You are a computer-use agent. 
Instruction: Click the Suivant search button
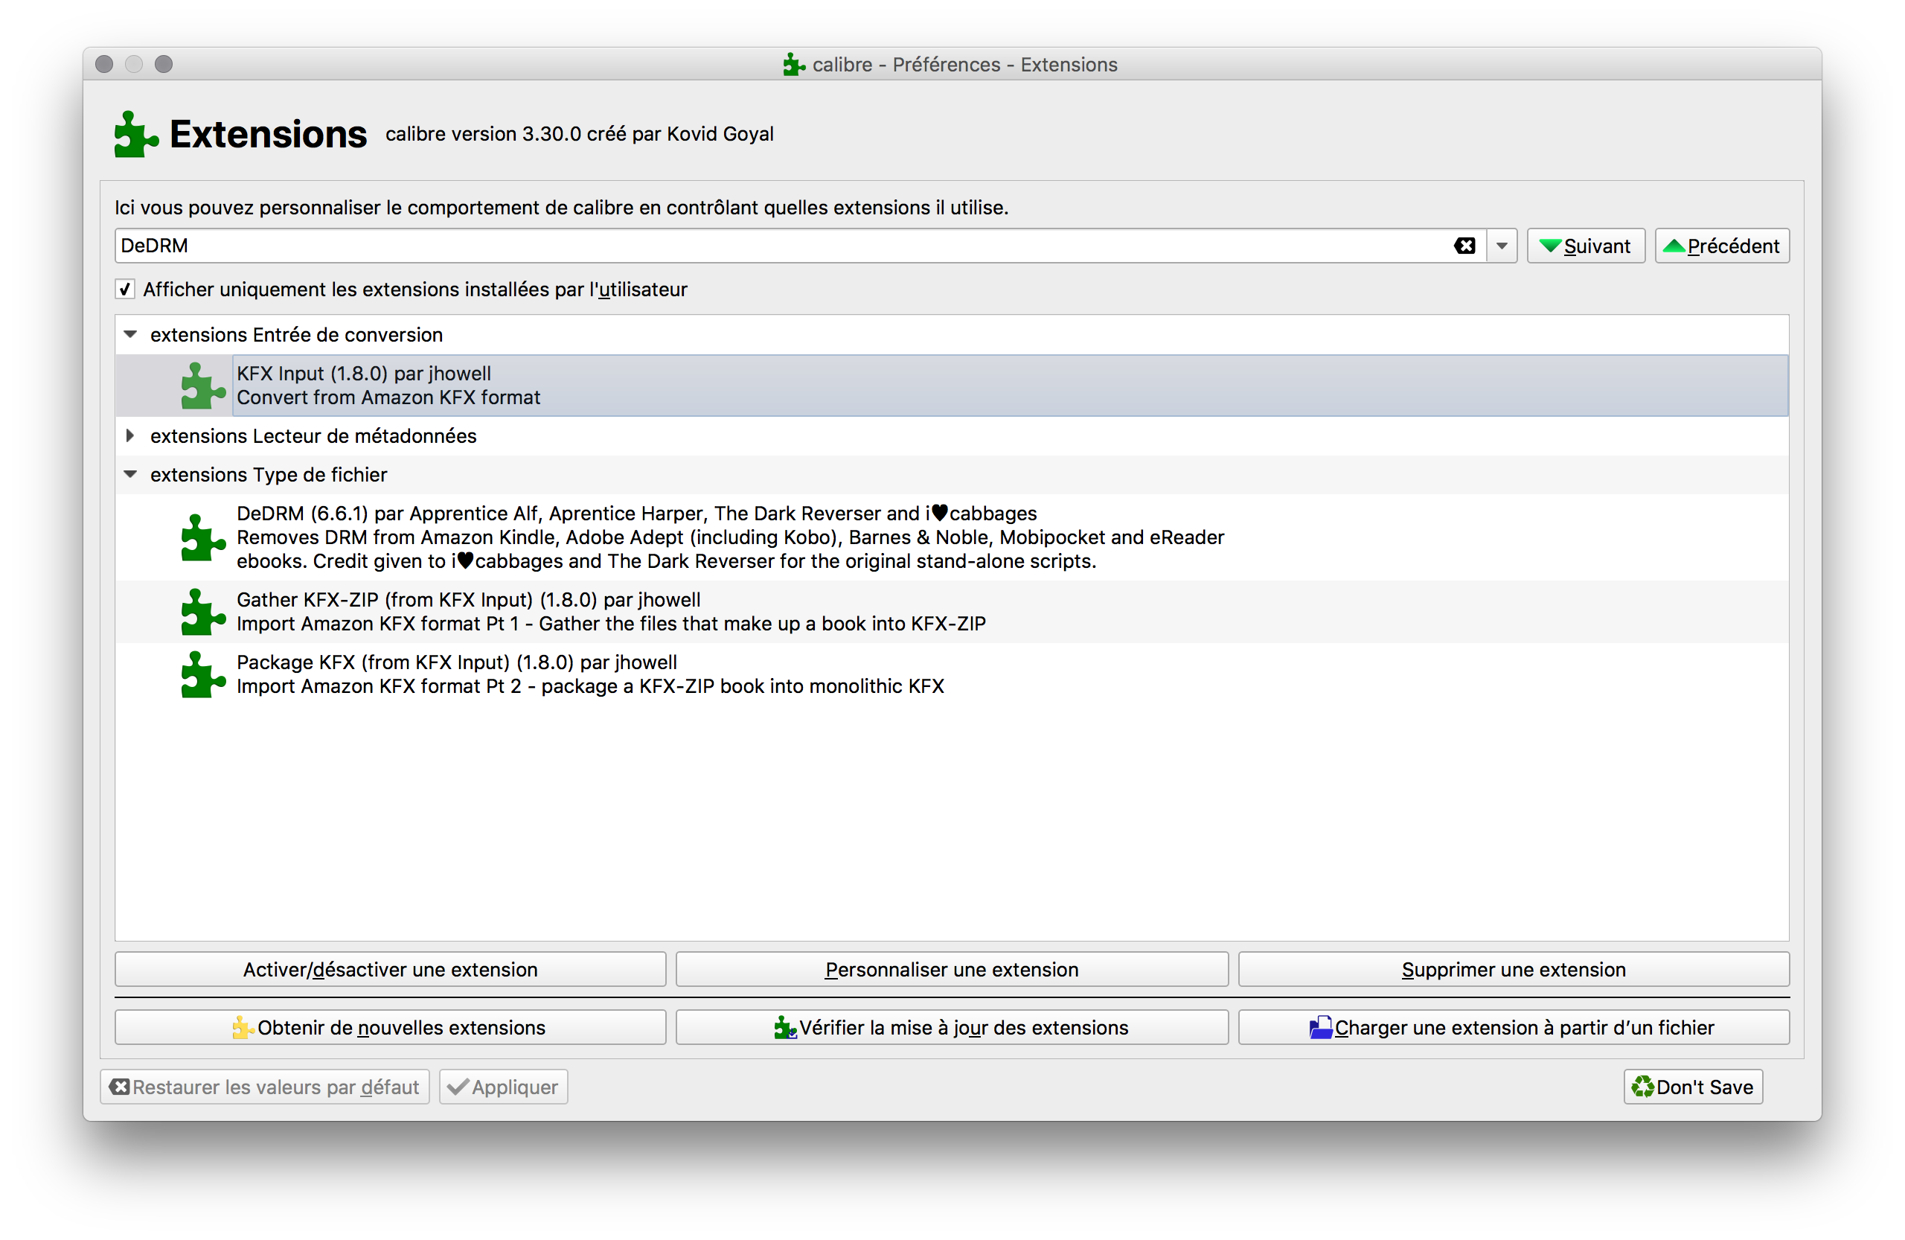(1585, 246)
